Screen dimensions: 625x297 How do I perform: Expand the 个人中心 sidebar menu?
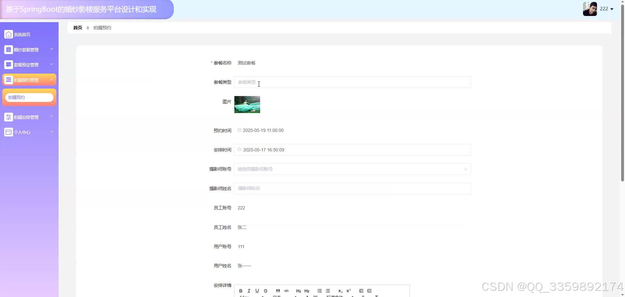point(29,132)
